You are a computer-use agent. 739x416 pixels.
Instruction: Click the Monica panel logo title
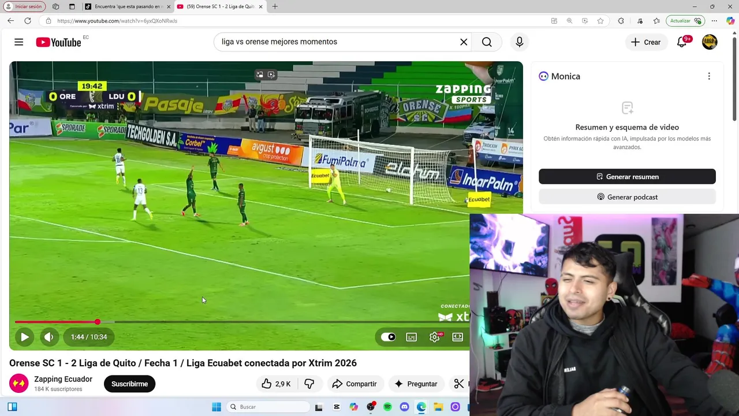(x=559, y=76)
